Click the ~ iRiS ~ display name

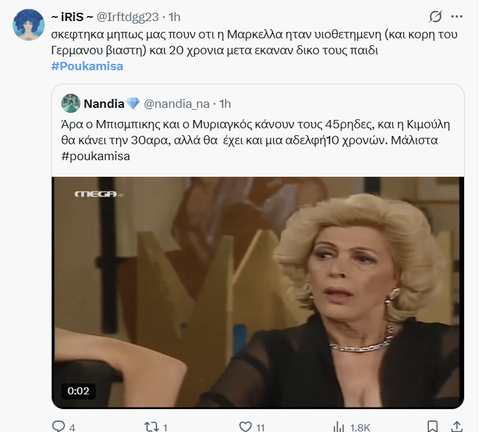[72, 17]
